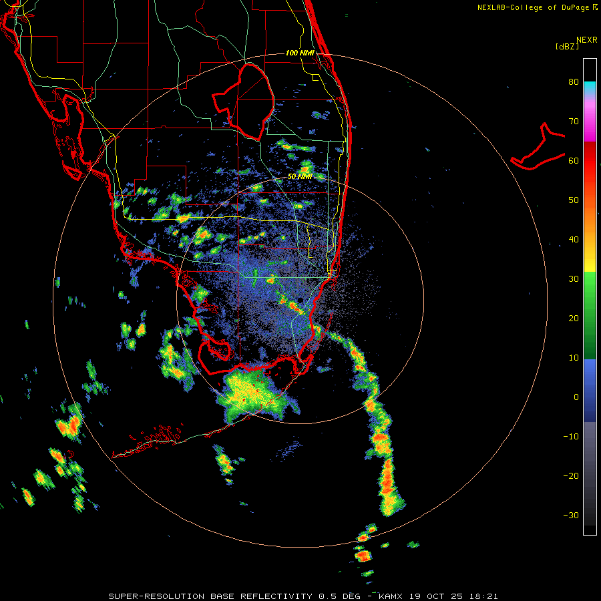The image size is (601, 601).
Task: Pick the blue segment of the color bar
Action: [x=590, y=390]
